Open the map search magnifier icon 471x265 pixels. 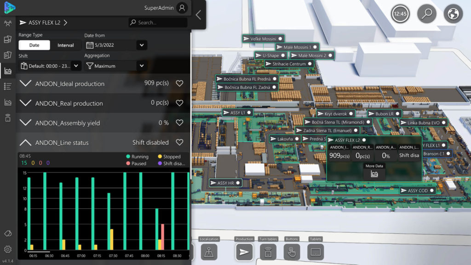[x=427, y=14]
